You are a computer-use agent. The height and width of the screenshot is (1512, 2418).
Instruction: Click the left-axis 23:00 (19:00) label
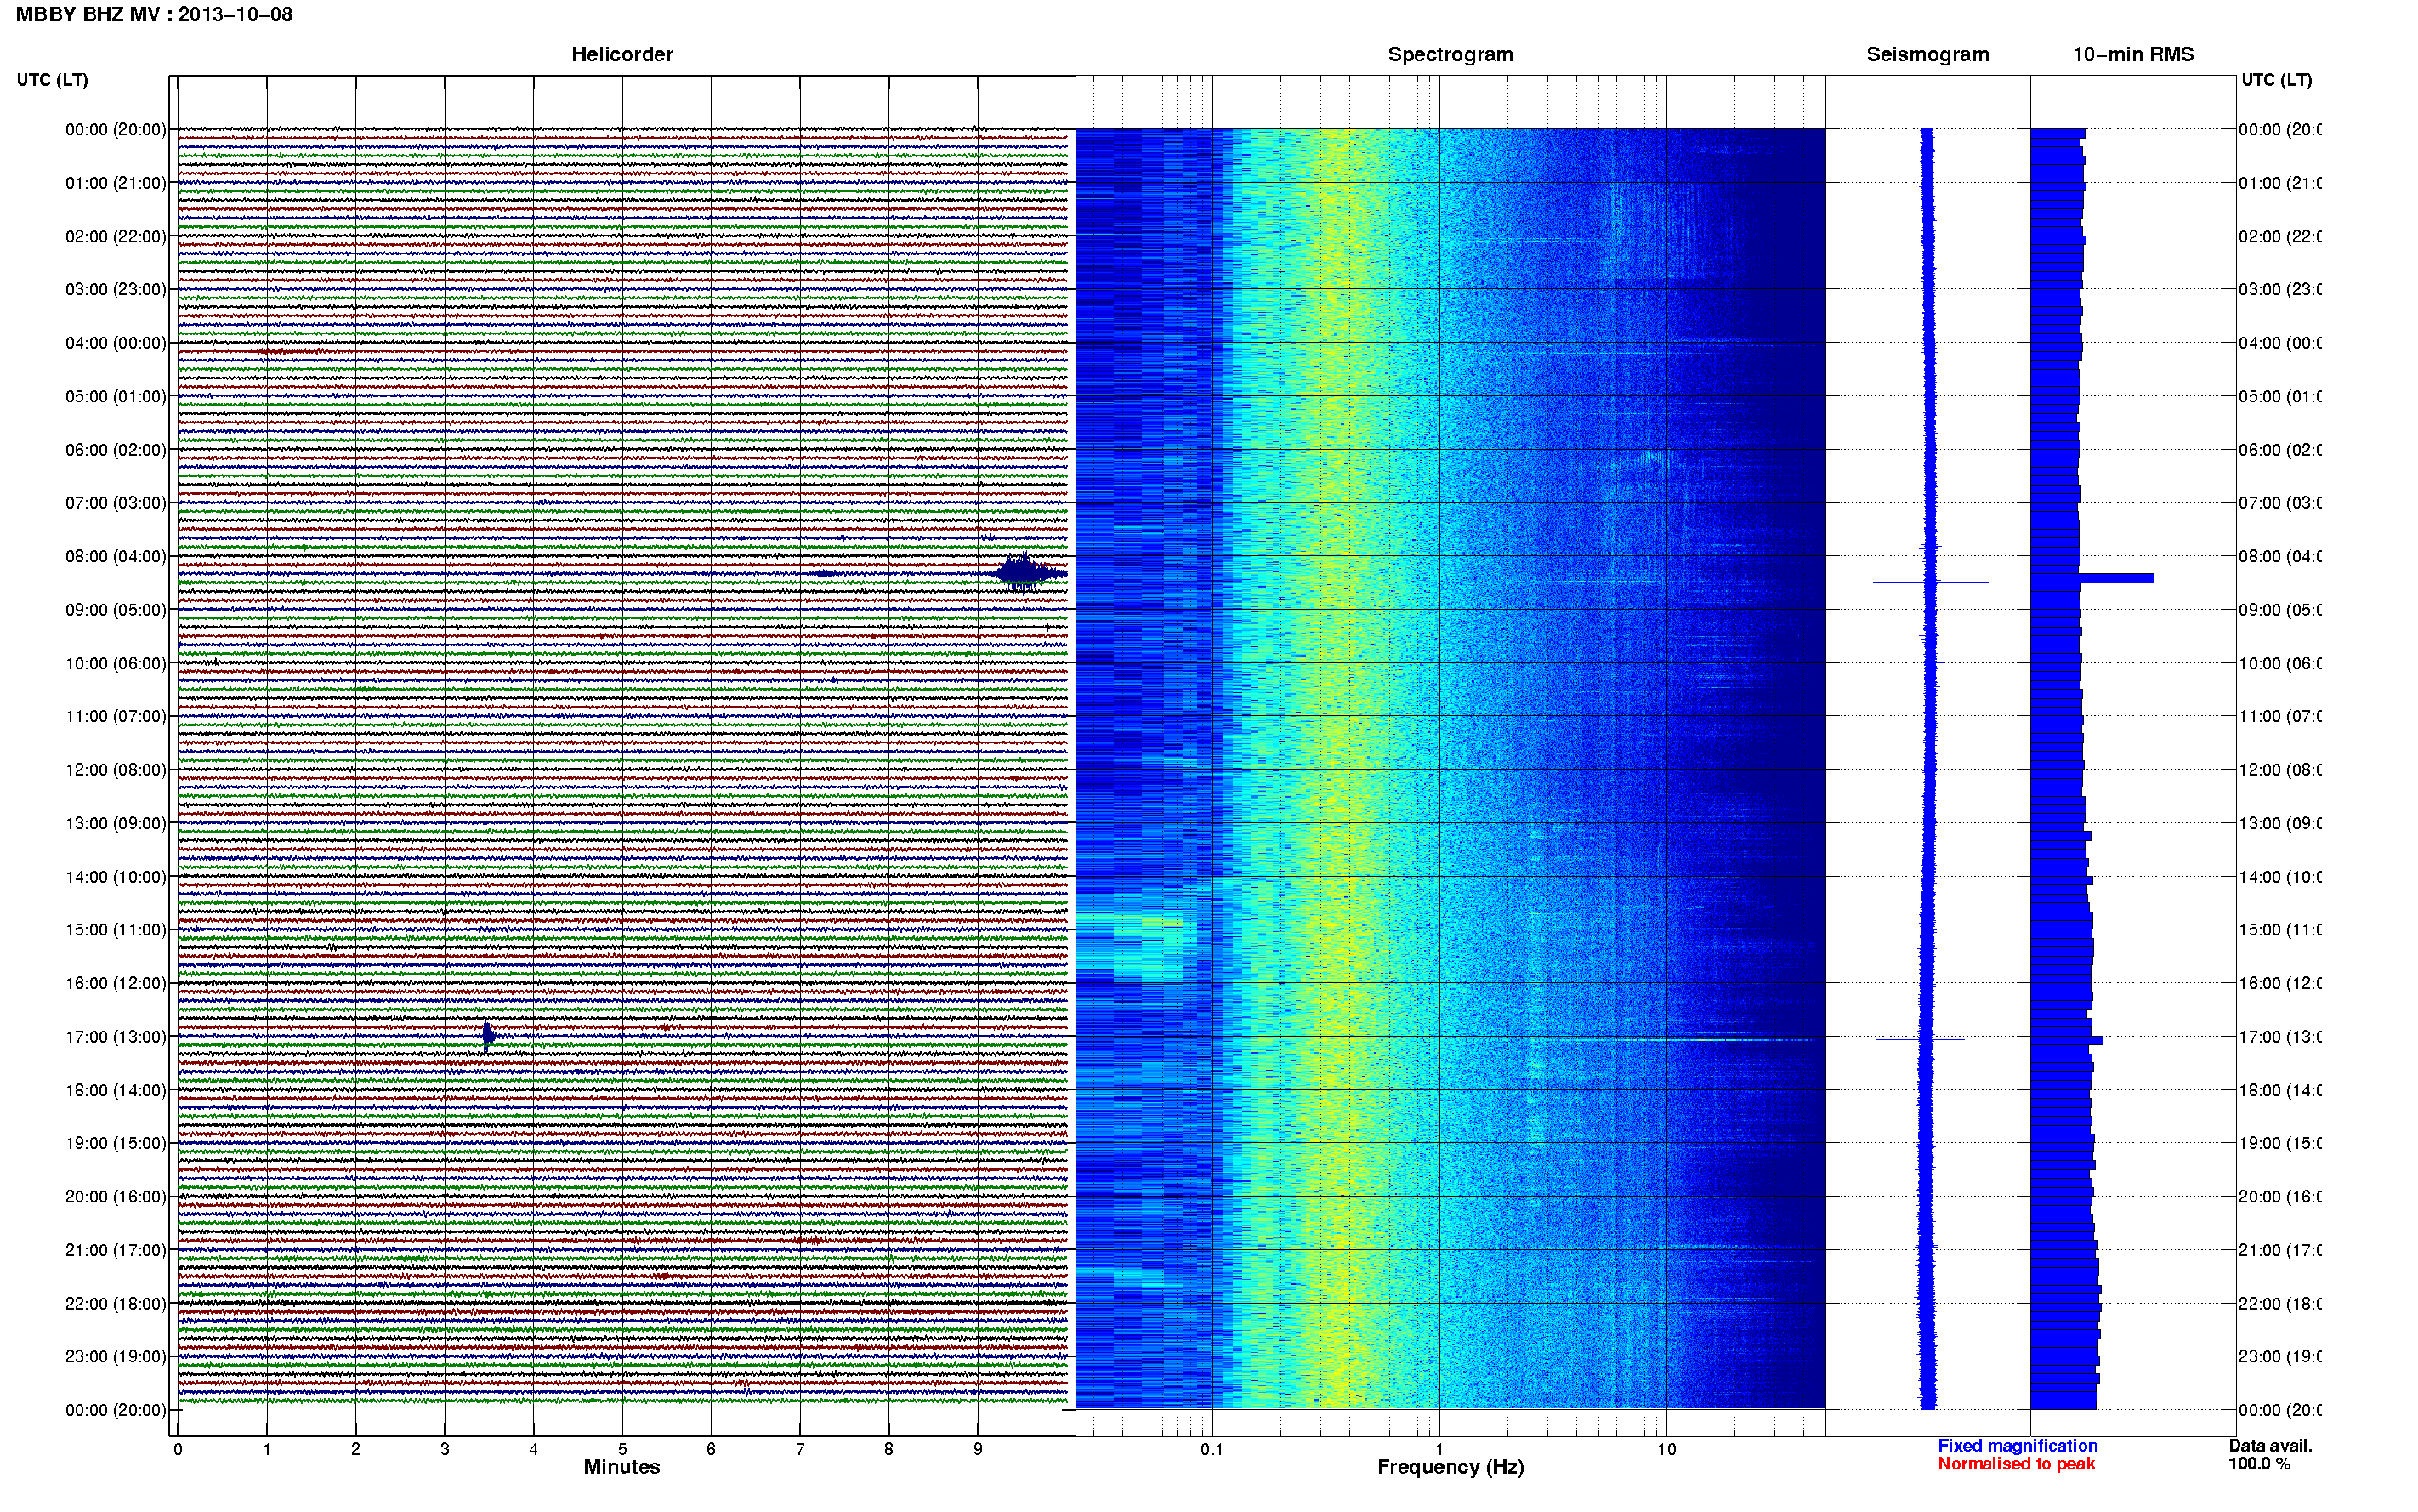[116, 1356]
